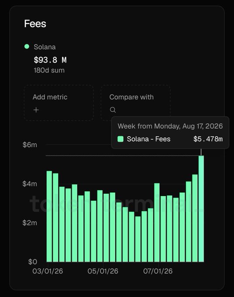Click the Solana legend label
This screenshot has height=297, width=234.
[x=45, y=47]
